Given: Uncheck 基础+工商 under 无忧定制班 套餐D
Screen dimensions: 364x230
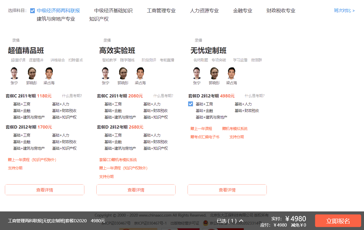Looking at the screenshot, I should 191,104.
